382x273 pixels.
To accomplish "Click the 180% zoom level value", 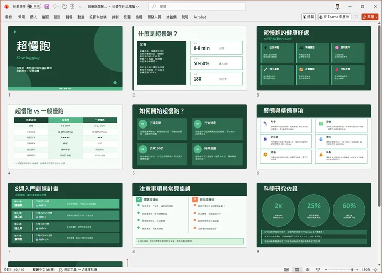I will pyautogui.click(x=366, y=270).
